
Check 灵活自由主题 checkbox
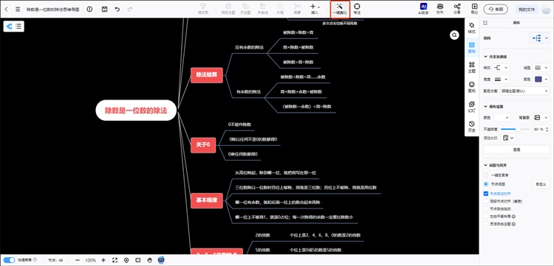pyautogui.click(x=486, y=224)
